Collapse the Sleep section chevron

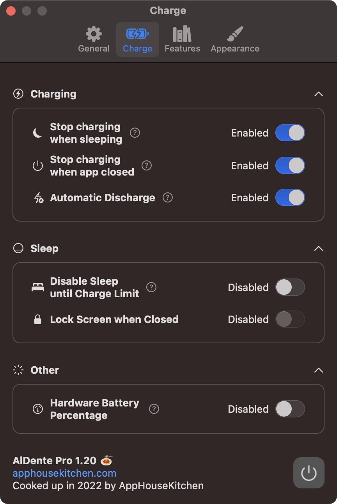(319, 248)
